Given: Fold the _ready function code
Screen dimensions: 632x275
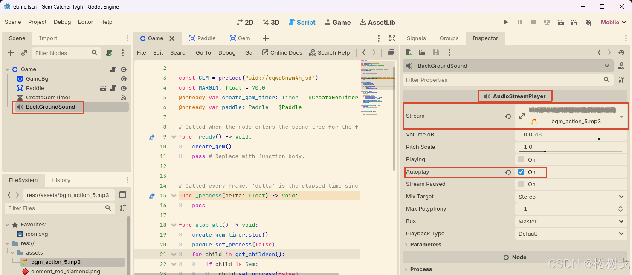Looking at the screenshot, I should point(174,137).
